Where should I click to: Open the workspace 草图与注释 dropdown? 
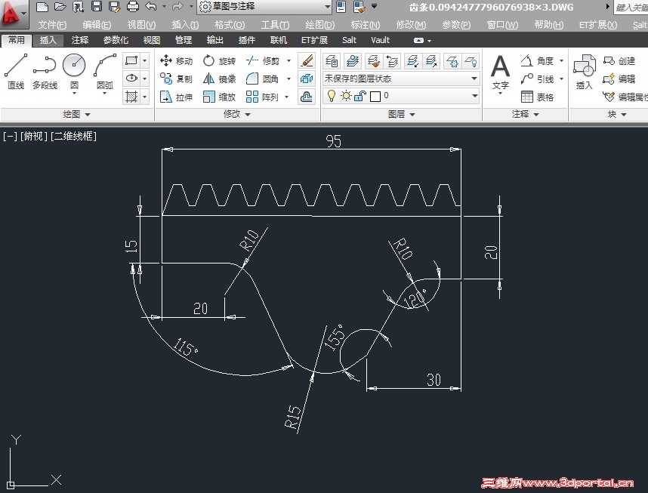pos(265,6)
